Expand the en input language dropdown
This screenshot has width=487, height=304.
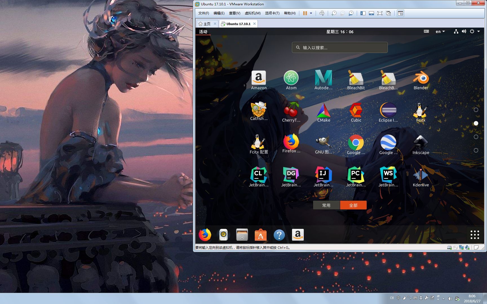point(440,32)
